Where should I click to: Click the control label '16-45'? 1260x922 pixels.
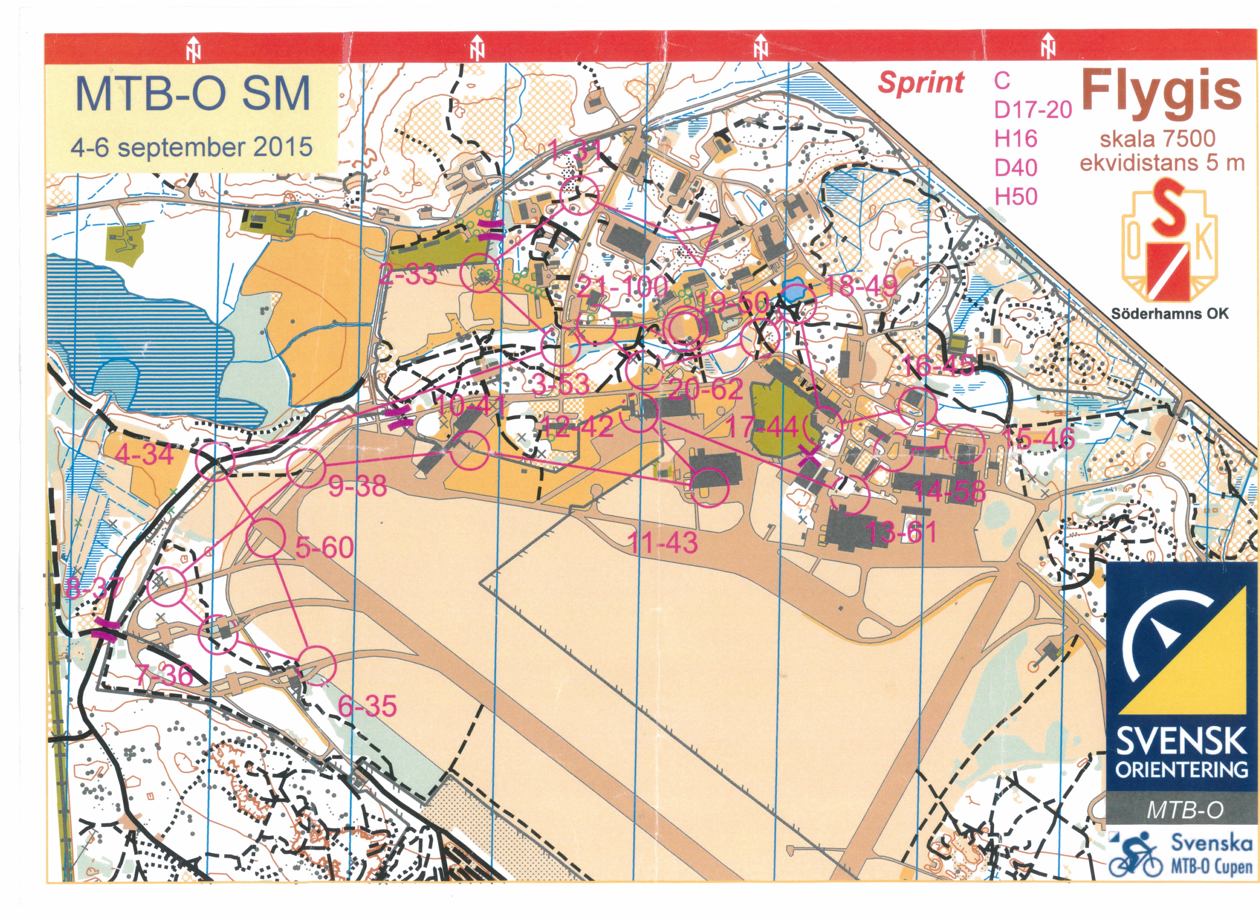(939, 366)
